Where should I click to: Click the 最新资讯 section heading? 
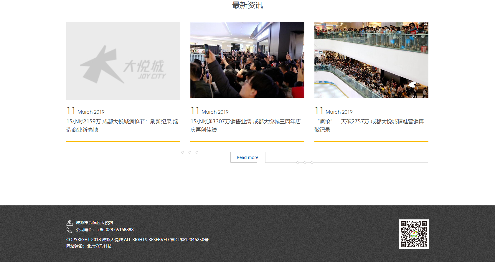[x=247, y=5]
